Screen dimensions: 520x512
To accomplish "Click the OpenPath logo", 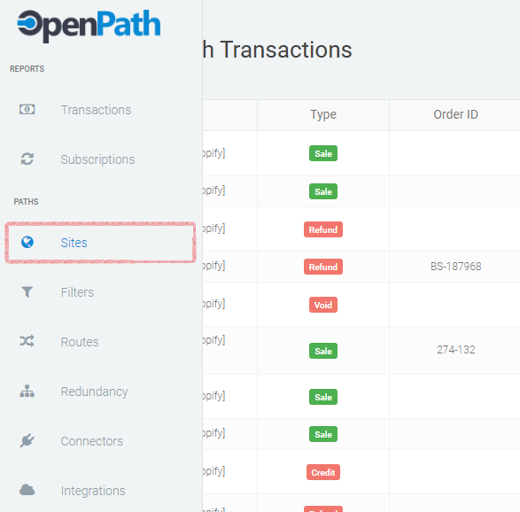I will [89, 26].
